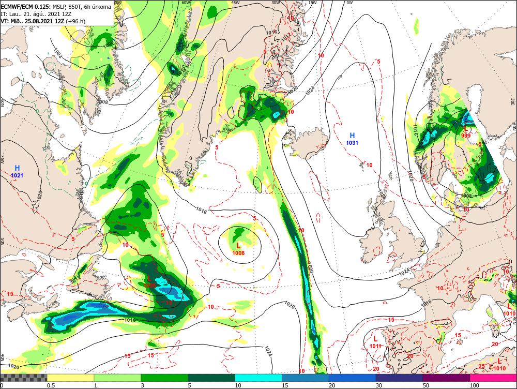Click the legend scale value '50'
This screenshot has height=389, width=517.
426,385
